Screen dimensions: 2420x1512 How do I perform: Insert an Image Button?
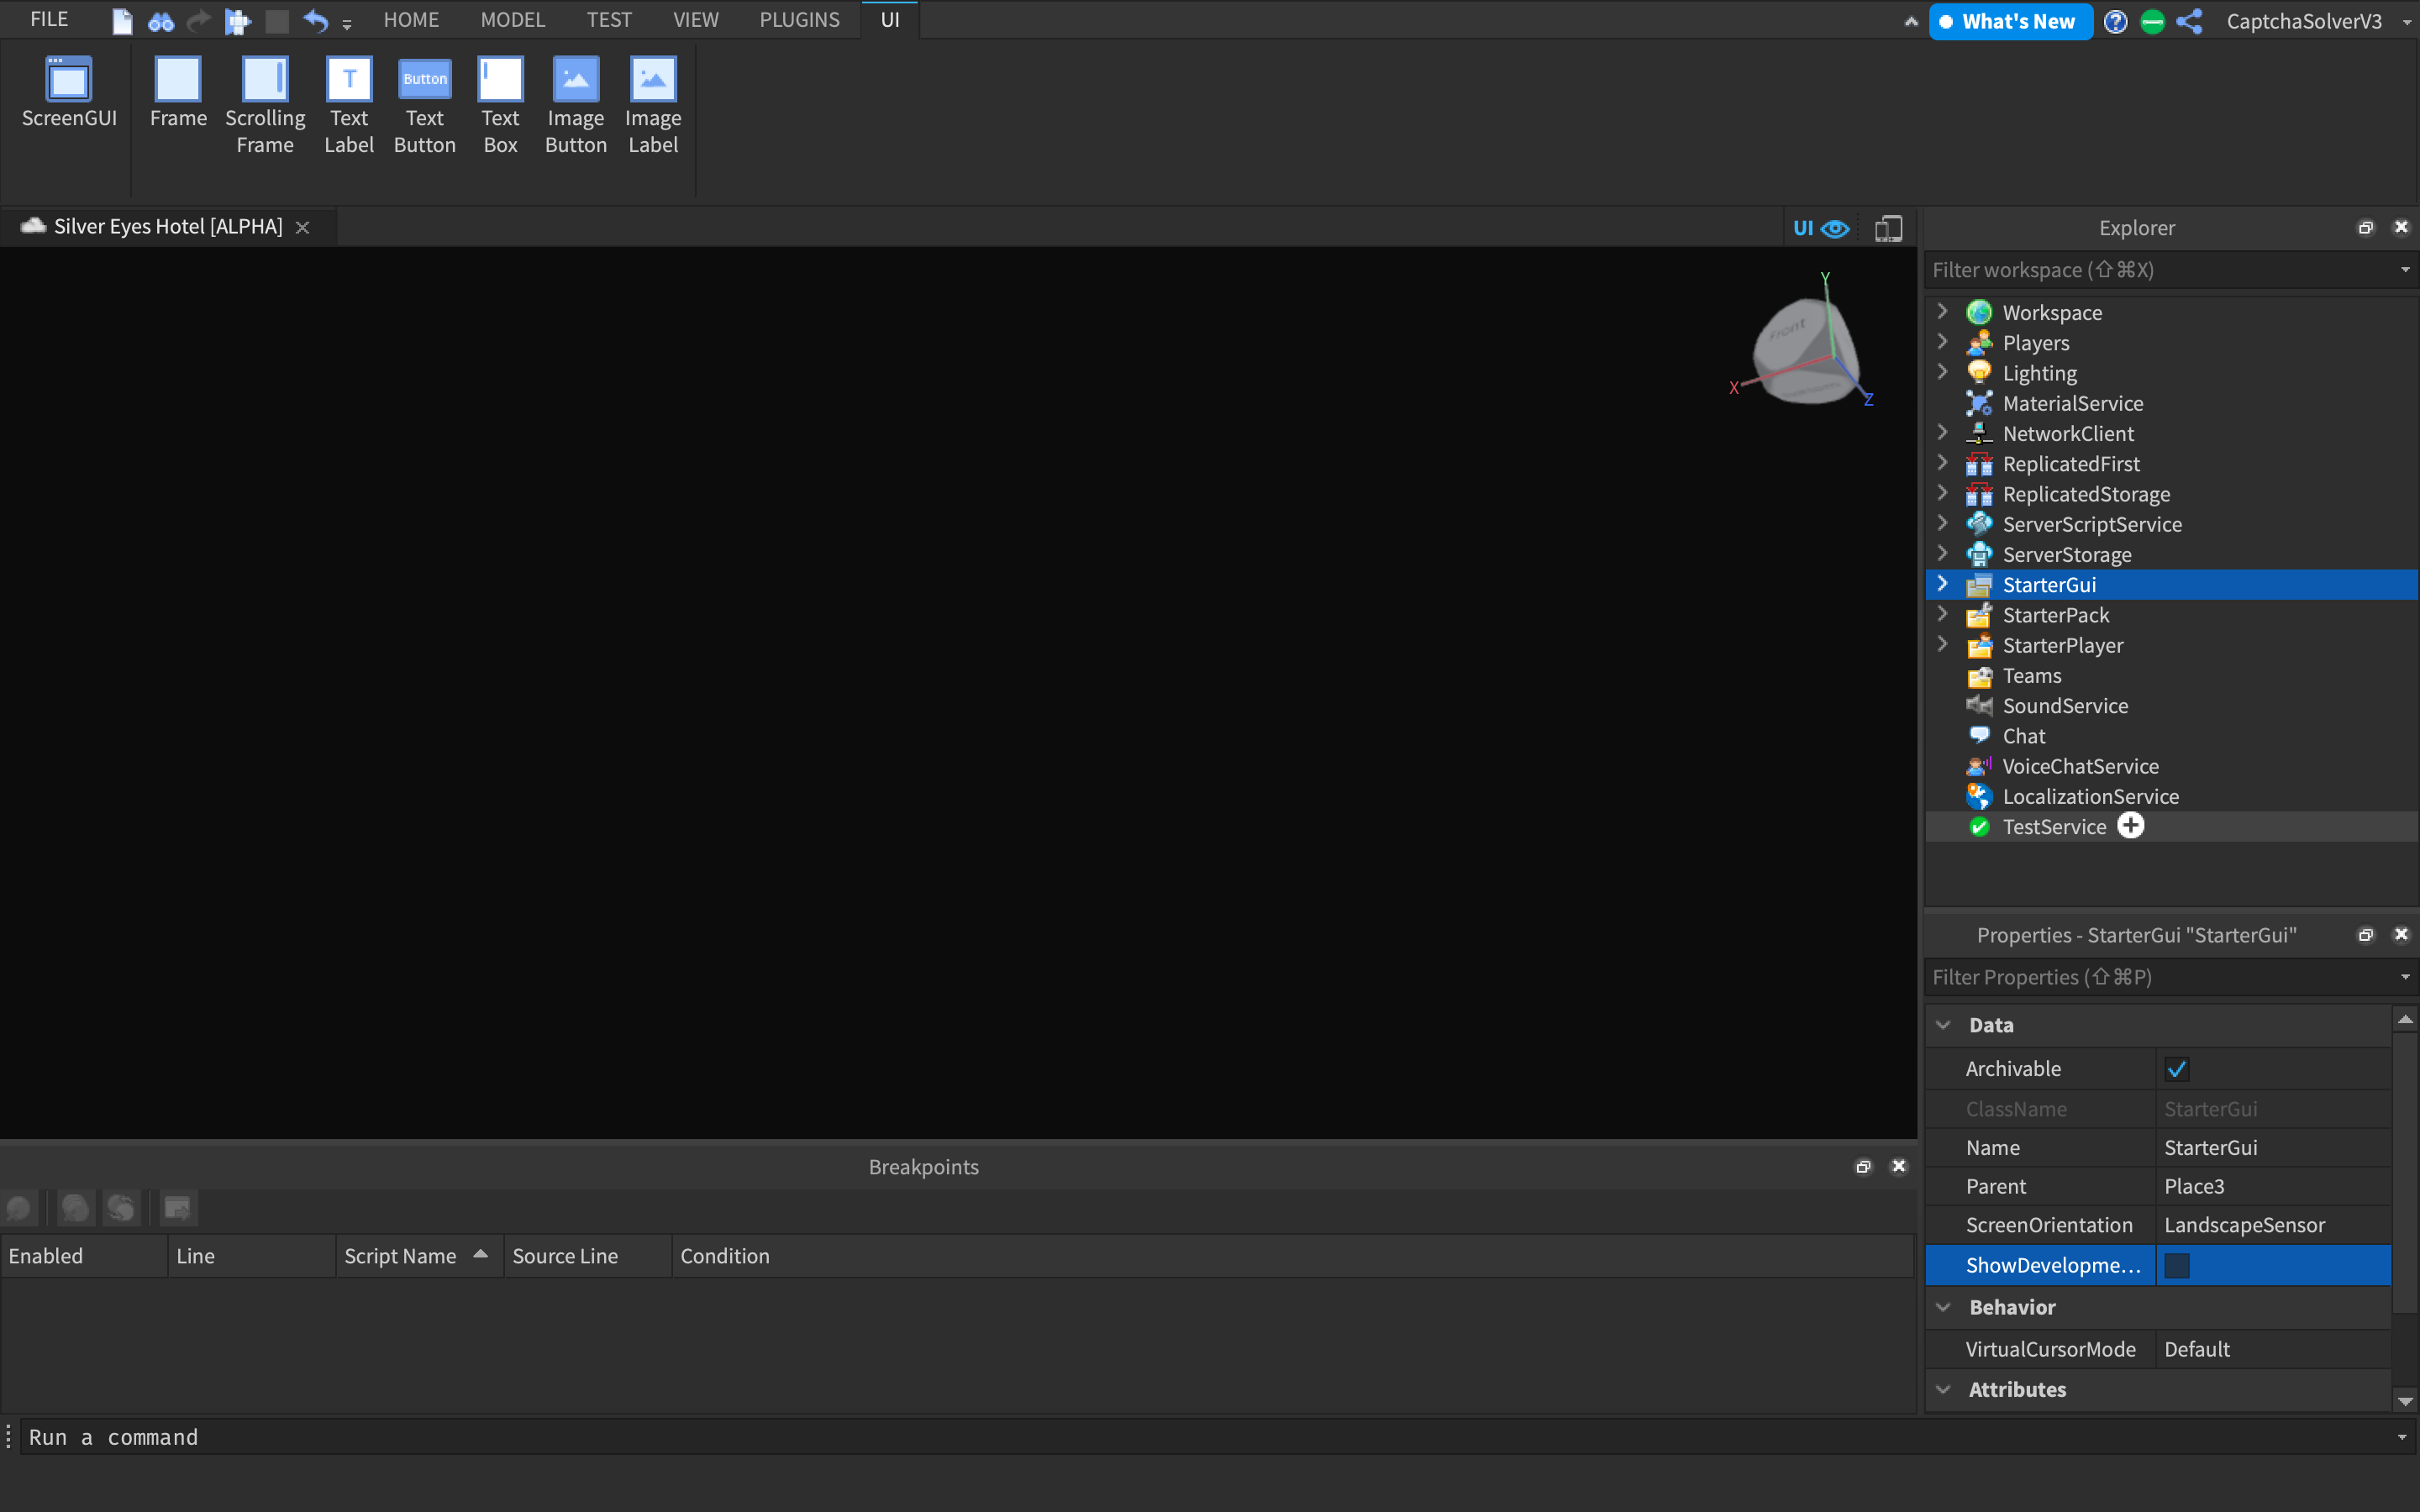(x=576, y=105)
